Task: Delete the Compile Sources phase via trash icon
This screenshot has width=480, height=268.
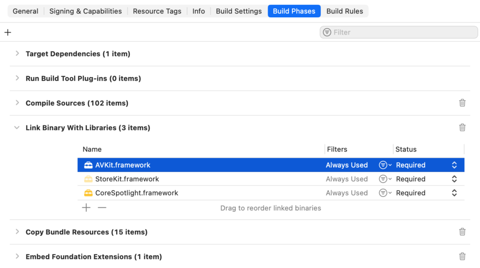Action: (462, 103)
